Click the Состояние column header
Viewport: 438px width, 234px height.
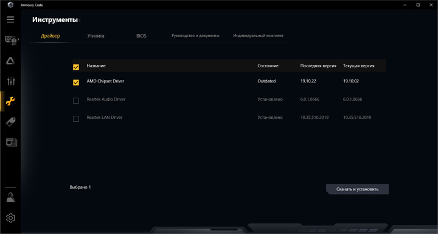[x=268, y=66]
